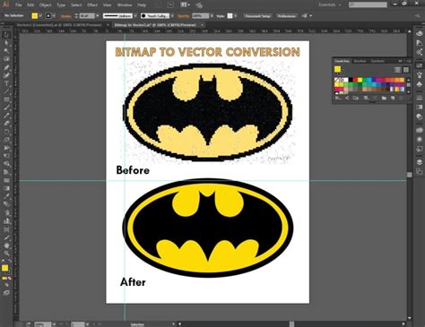
Task: Click the Preferences button
Action: click(287, 16)
